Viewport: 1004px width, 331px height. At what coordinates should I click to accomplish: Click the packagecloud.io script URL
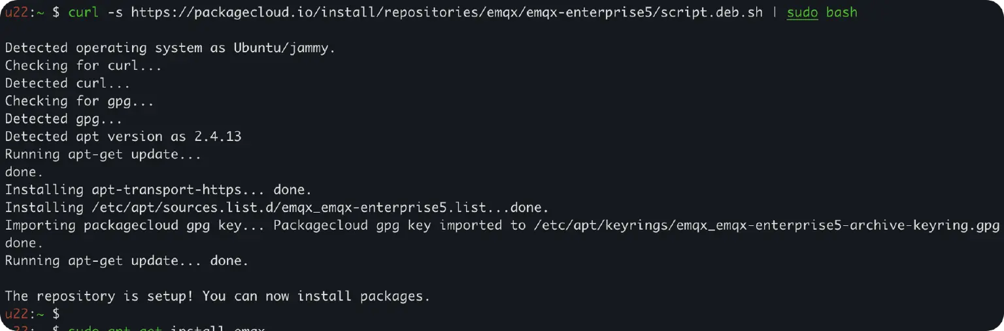[446, 12]
